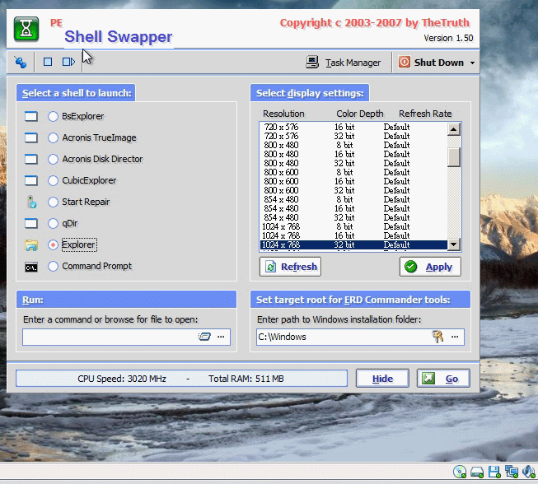This screenshot has width=538, height=484.
Task: Click the Color Depth column header
Action: pos(359,114)
